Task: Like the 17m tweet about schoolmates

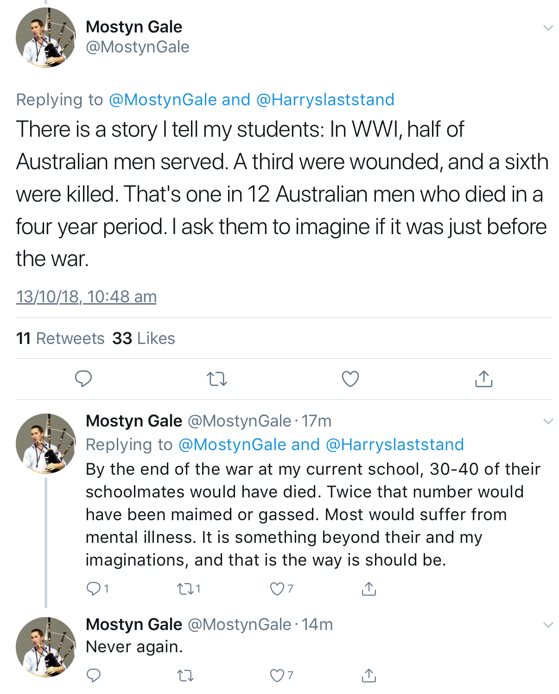Action: tap(281, 589)
